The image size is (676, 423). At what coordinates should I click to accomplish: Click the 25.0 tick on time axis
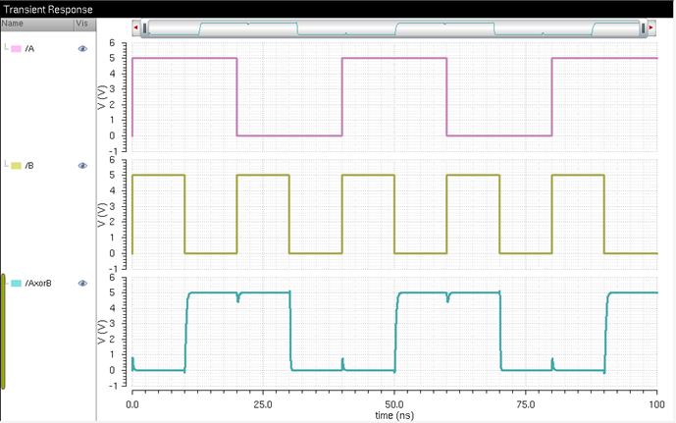(263, 404)
